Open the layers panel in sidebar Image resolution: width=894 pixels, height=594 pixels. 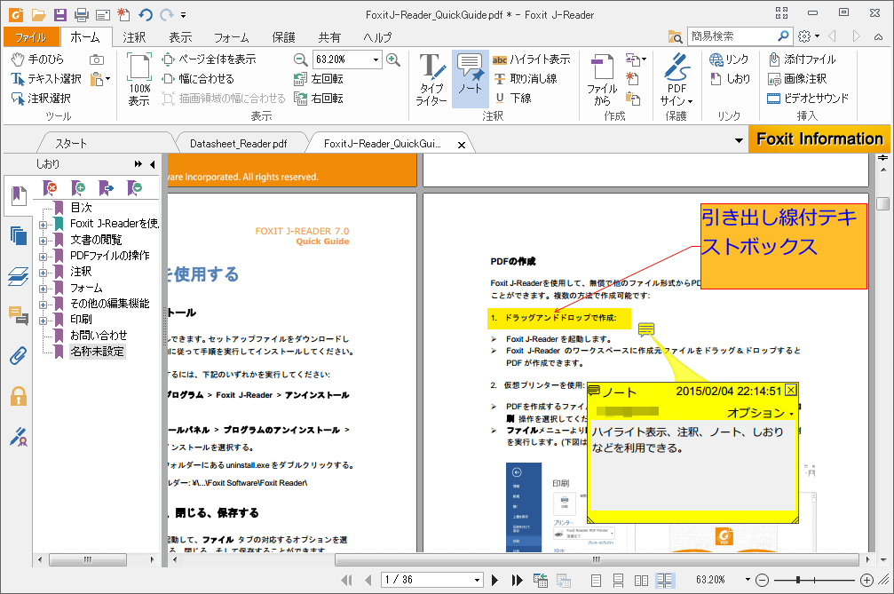pyautogui.click(x=18, y=276)
